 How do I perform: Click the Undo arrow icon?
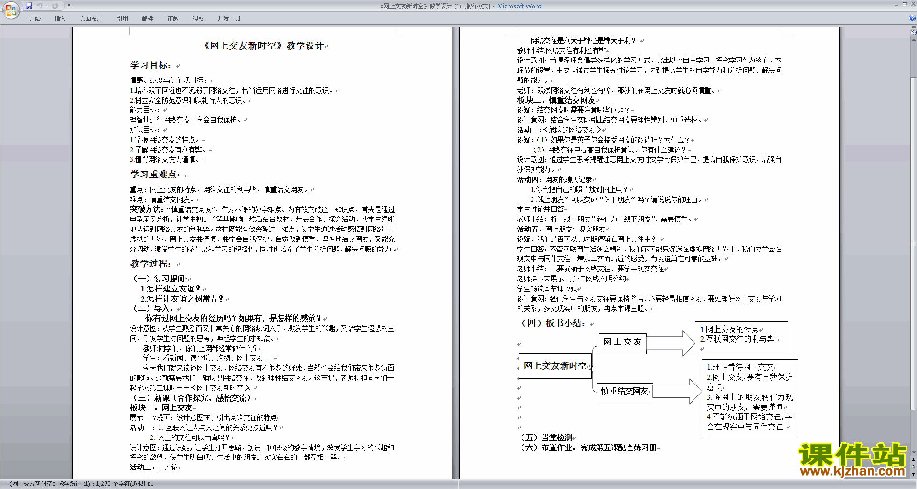tap(40, 6)
